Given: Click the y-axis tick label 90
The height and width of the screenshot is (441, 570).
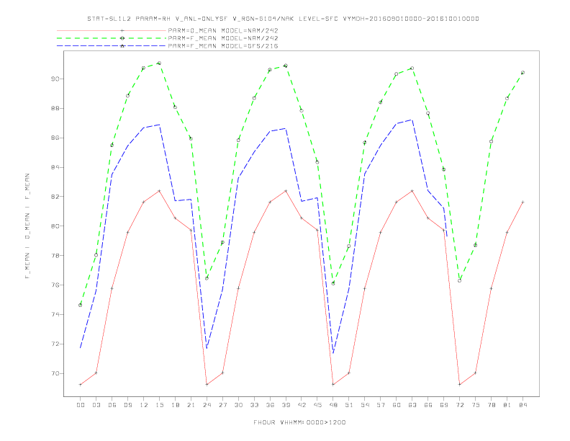Looking at the screenshot, I should point(55,79).
